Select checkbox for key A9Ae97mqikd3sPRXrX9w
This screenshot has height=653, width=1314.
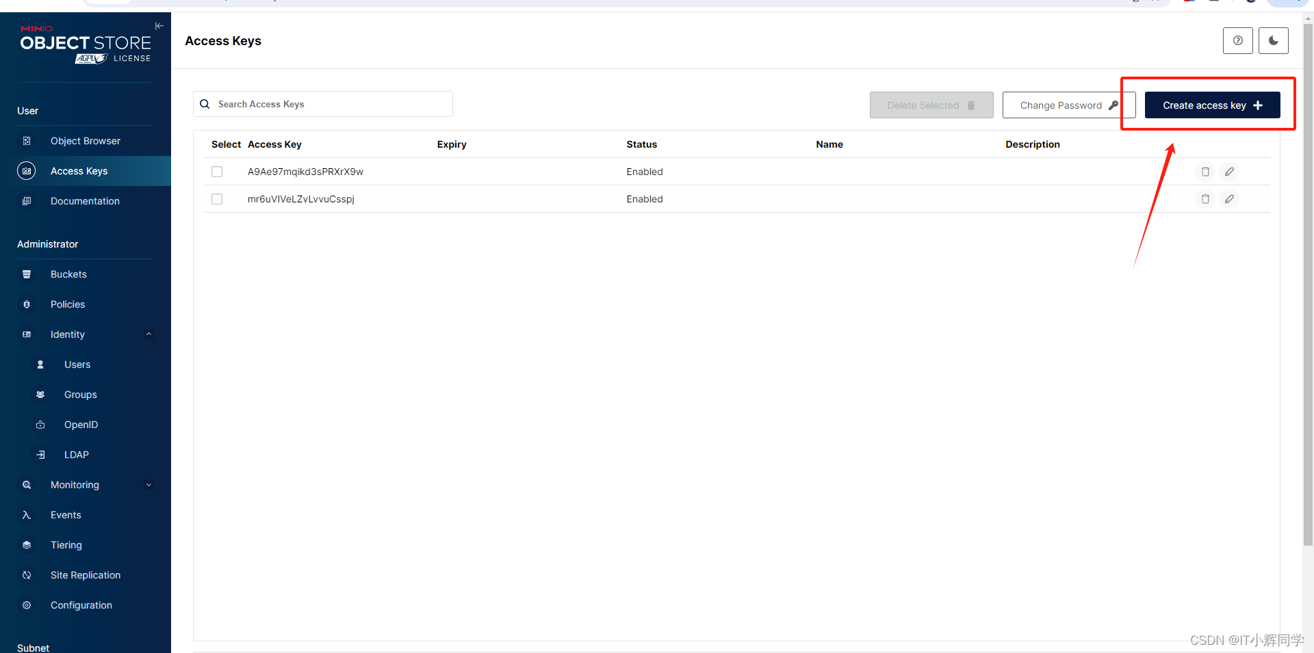[217, 172]
